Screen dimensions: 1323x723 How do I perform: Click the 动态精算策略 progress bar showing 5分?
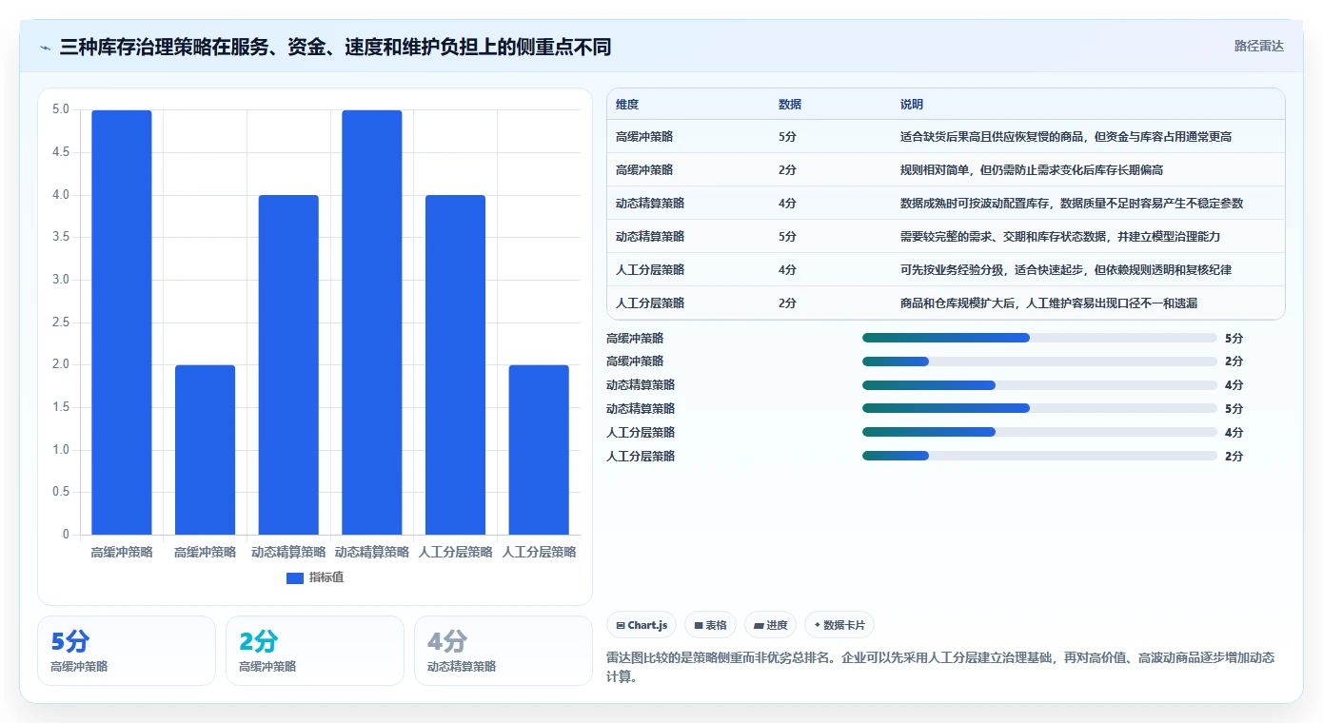1039,408
